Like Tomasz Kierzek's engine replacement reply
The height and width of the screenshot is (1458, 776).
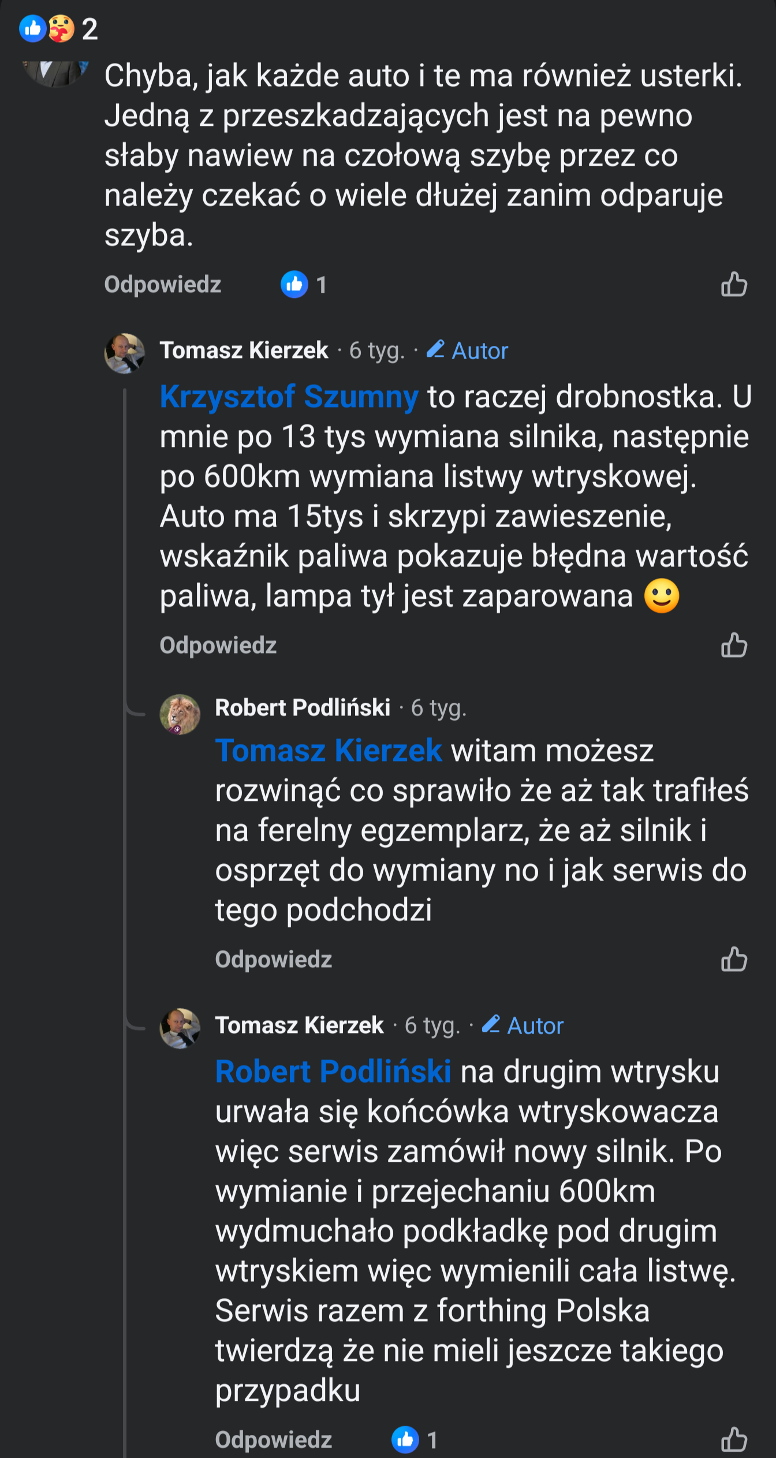point(734,645)
